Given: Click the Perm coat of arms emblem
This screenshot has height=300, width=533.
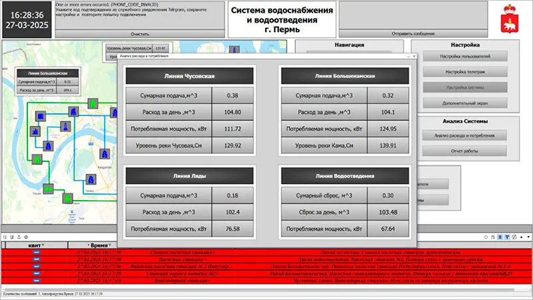Looking at the screenshot, I should pos(510,20).
